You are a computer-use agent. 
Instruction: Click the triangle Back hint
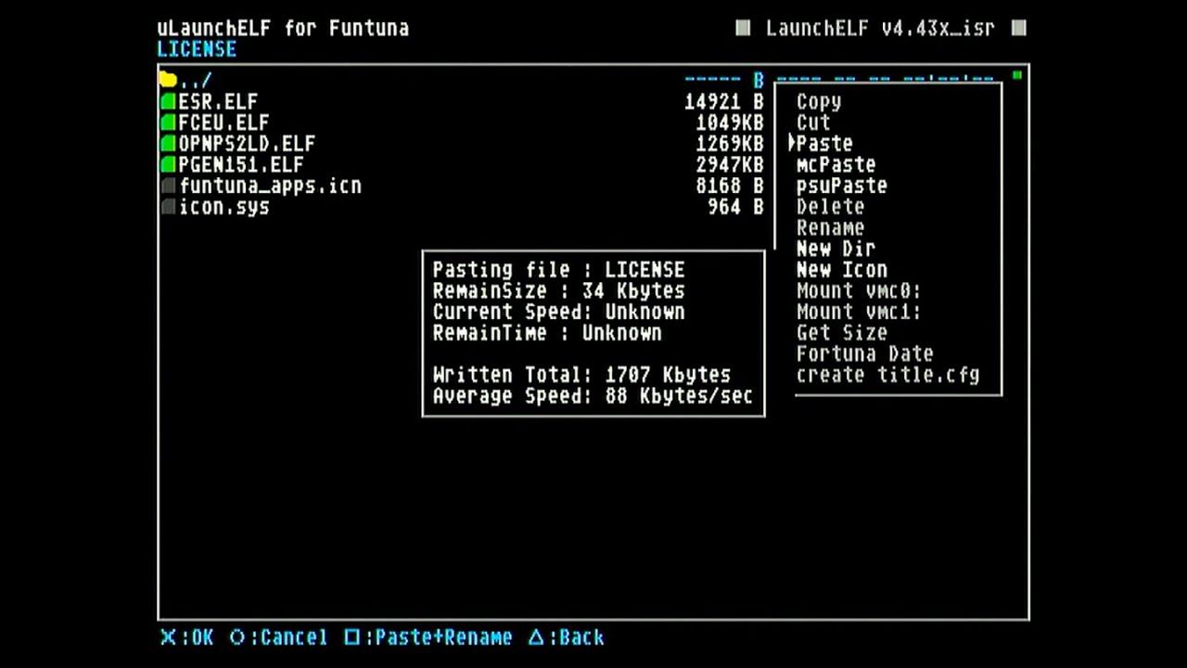click(x=567, y=637)
